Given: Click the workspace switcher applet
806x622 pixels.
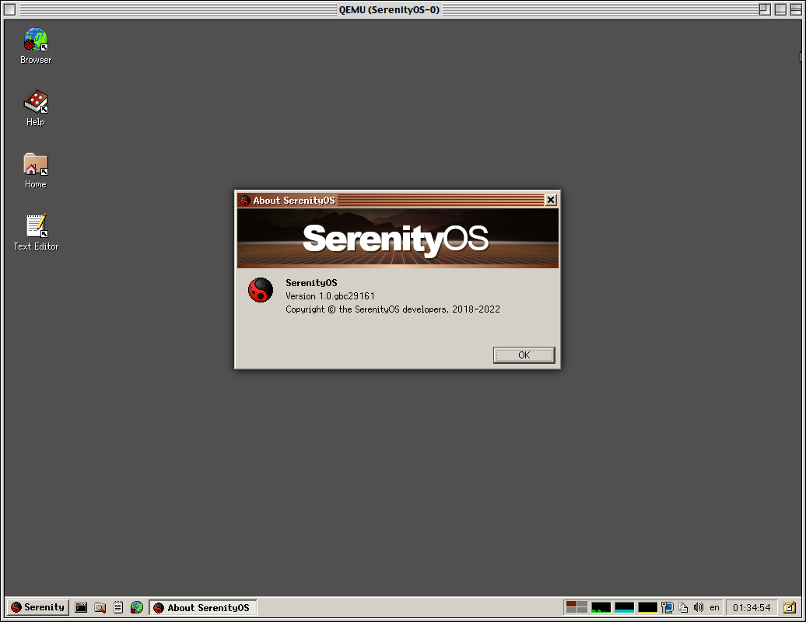Looking at the screenshot, I should pos(576,607).
